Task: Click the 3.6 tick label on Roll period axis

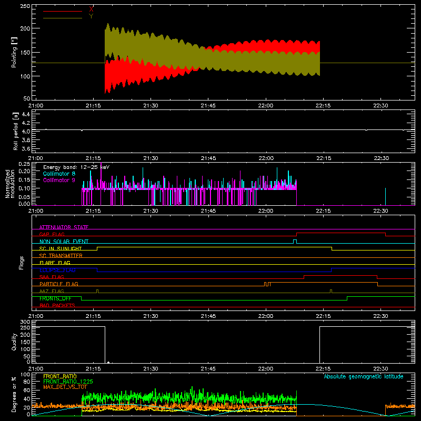Action: point(26,148)
